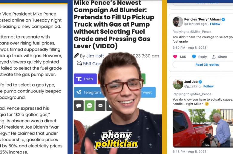Click the email envelope share icon

[x=100, y=106]
